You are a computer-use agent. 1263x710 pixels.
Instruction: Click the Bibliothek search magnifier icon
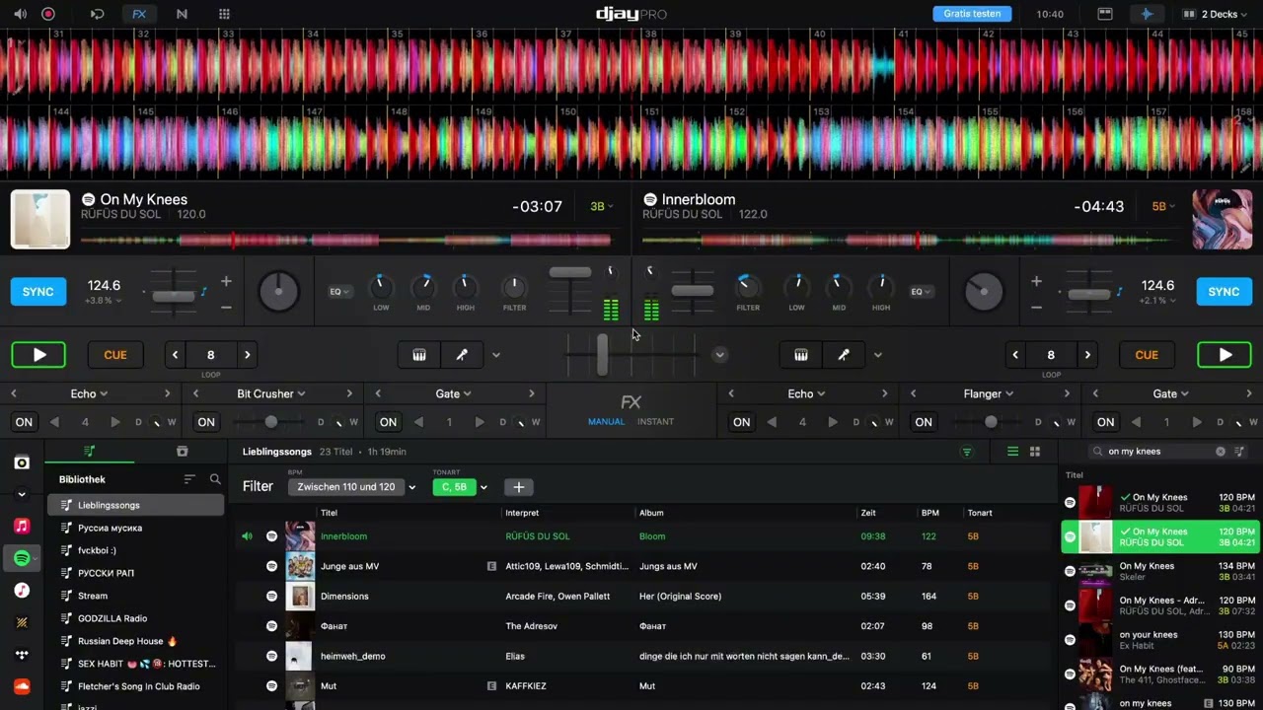215,479
